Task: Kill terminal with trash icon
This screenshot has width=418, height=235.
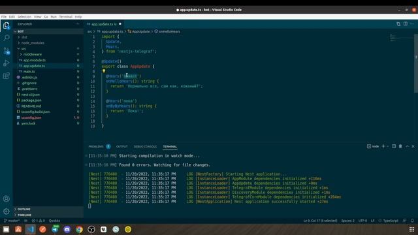Action: tap(400, 146)
